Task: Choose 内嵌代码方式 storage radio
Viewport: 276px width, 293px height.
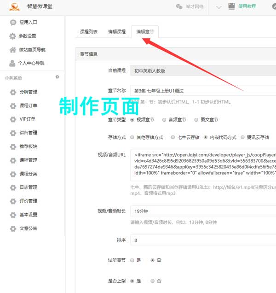Action: tap(206, 137)
